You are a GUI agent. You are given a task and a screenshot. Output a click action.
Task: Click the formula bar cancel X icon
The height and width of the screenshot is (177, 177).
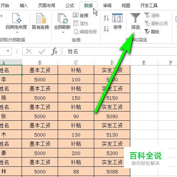point(29,51)
